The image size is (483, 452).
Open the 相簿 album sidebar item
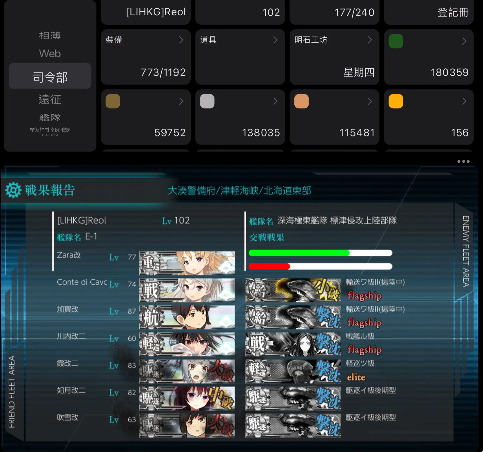tap(50, 35)
